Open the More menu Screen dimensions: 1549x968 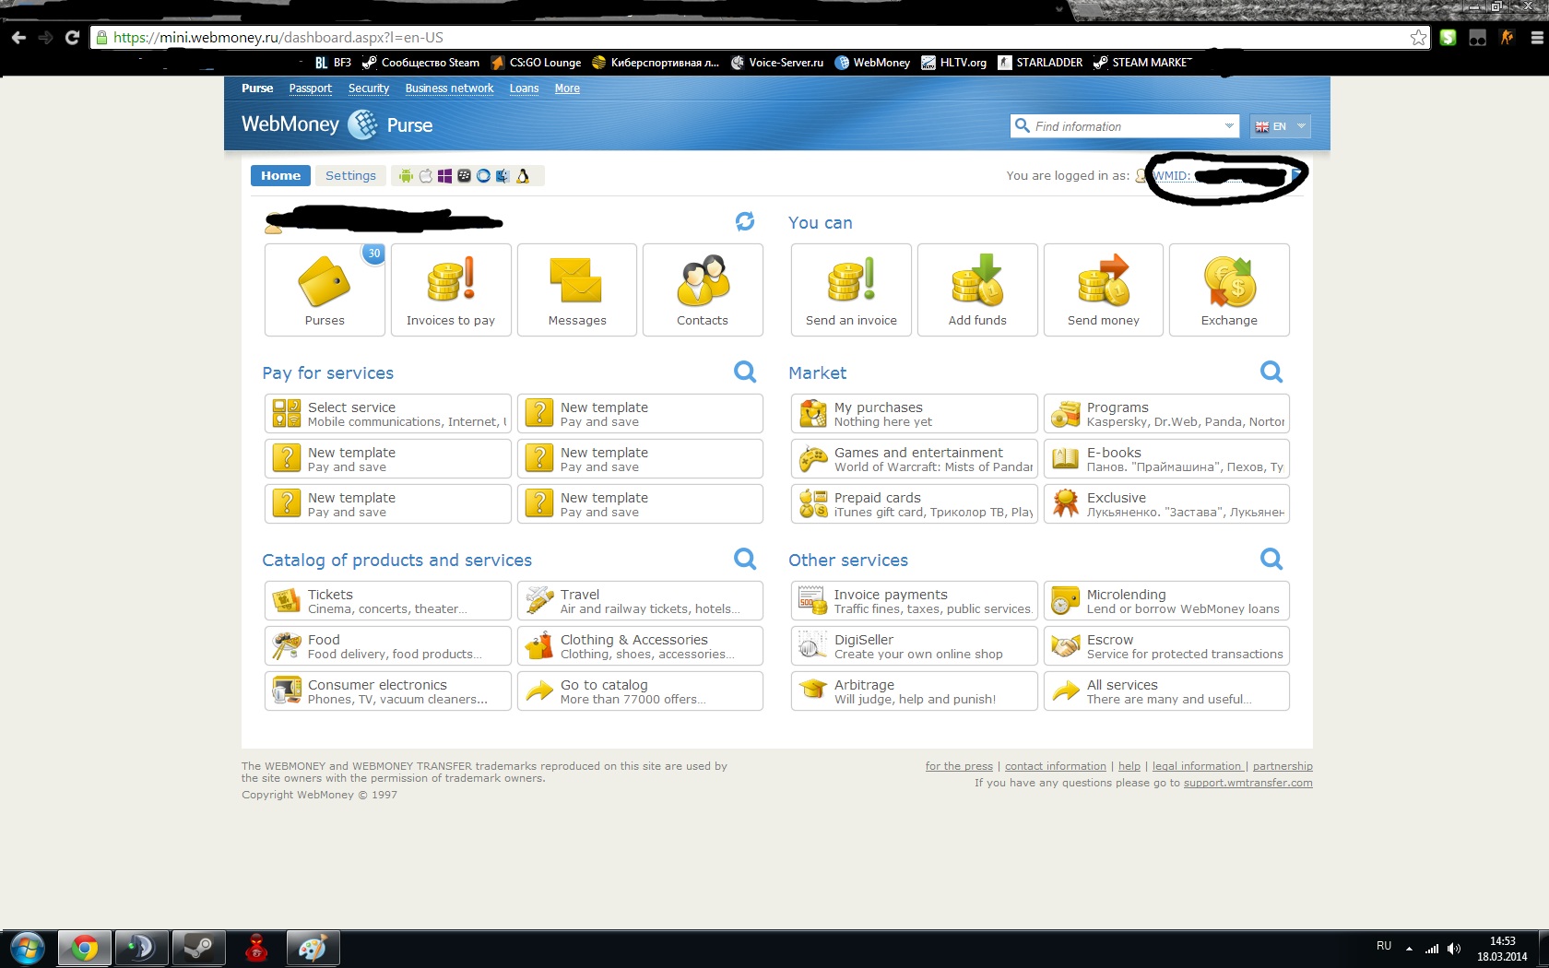(567, 89)
